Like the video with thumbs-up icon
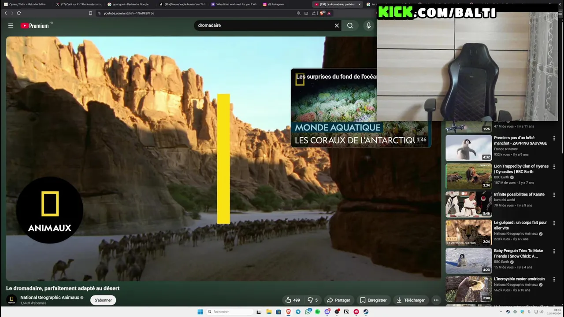Viewport: 564px width, 317px height. click(293, 300)
